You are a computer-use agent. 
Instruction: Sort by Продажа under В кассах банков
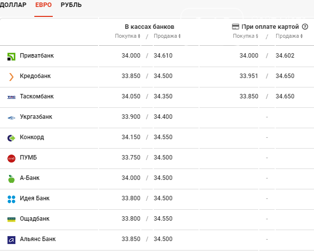coord(167,36)
